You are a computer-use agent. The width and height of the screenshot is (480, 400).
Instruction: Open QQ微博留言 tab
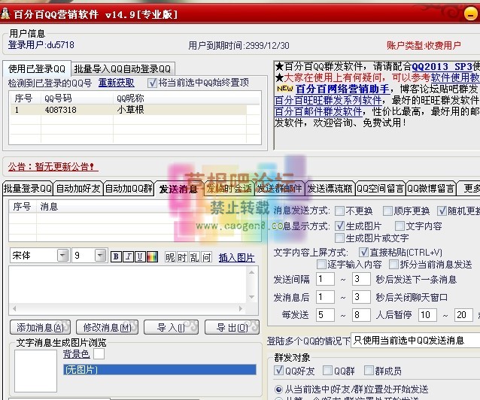click(430, 189)
